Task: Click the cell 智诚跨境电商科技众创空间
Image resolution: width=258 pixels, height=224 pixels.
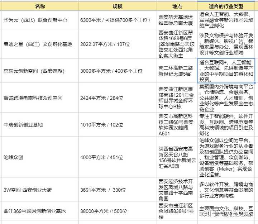Action: coord(40,98)
